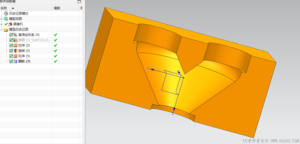
Task: Select the Cylinder (7) feature icon
Action: pos(15,62)
